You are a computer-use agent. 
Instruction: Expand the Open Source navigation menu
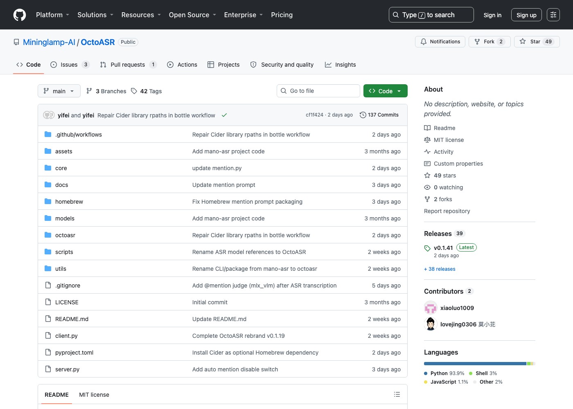click(192, 15)
